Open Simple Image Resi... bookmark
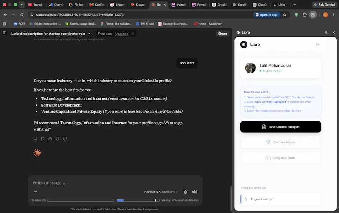339x213 pixels. [81, 24]
